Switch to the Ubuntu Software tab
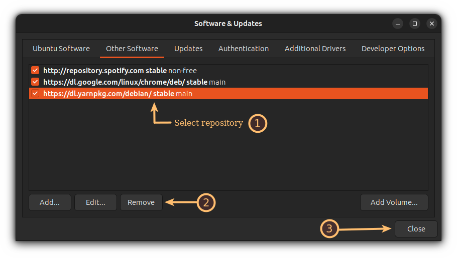Screen dimensions: 458x259 (61, 49)
